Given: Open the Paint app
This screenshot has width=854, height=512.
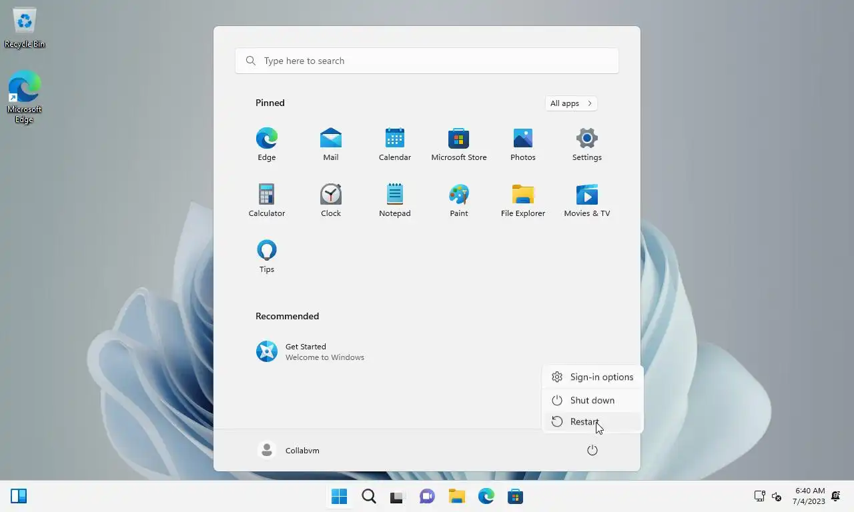Looking at the screenshot, I should tap(459, 200).
